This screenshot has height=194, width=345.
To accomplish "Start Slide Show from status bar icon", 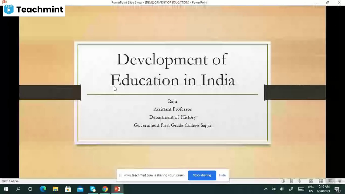I will (x=340, y=181).
